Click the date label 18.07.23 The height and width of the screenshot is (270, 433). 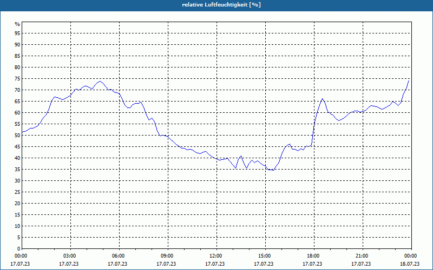[410, 264]
